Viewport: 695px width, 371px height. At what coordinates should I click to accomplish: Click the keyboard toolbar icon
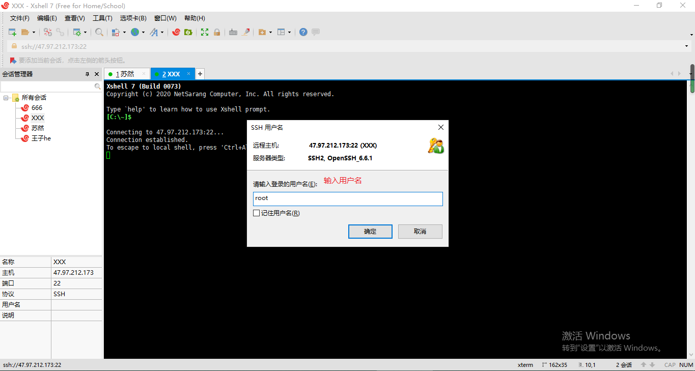click(233, 32)
